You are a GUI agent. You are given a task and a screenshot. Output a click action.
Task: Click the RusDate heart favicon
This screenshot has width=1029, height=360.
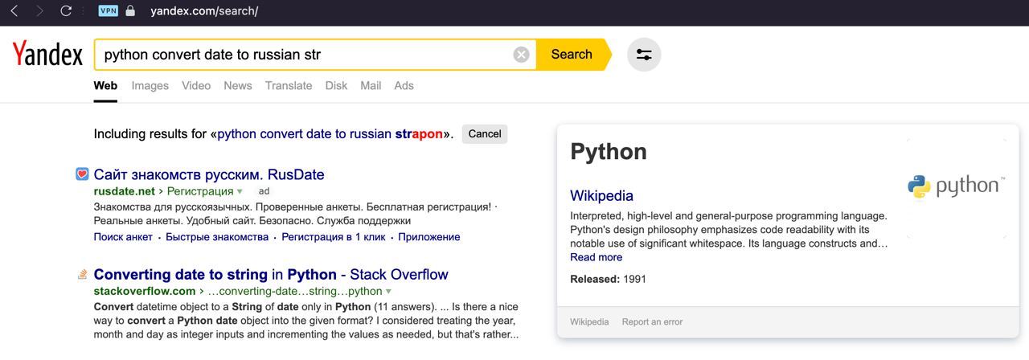click(x=82, y=174)
